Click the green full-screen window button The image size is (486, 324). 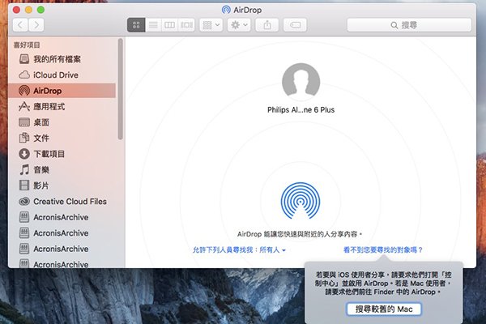[x=40, y=10]
